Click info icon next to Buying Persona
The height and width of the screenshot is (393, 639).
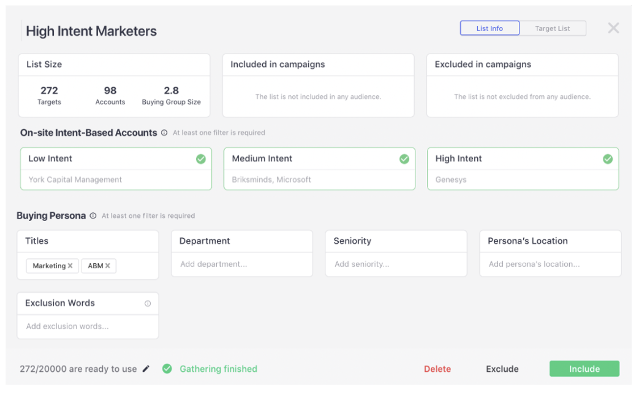(x=93, y=216)
